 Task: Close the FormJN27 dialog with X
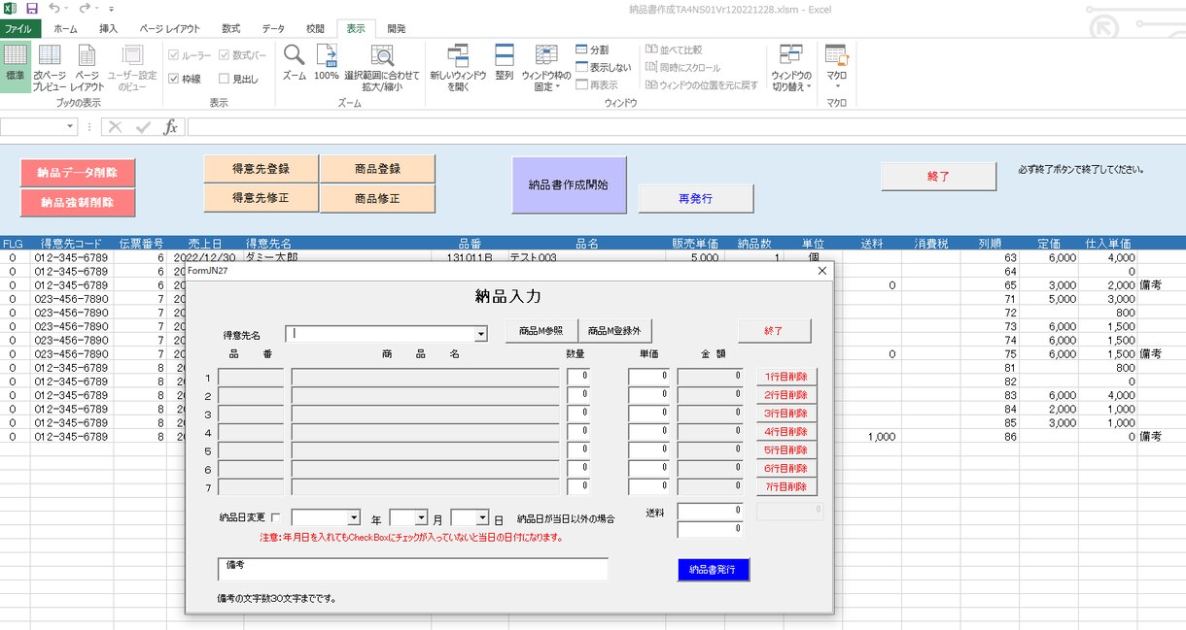pyautogui.click(x=822, y=271)
